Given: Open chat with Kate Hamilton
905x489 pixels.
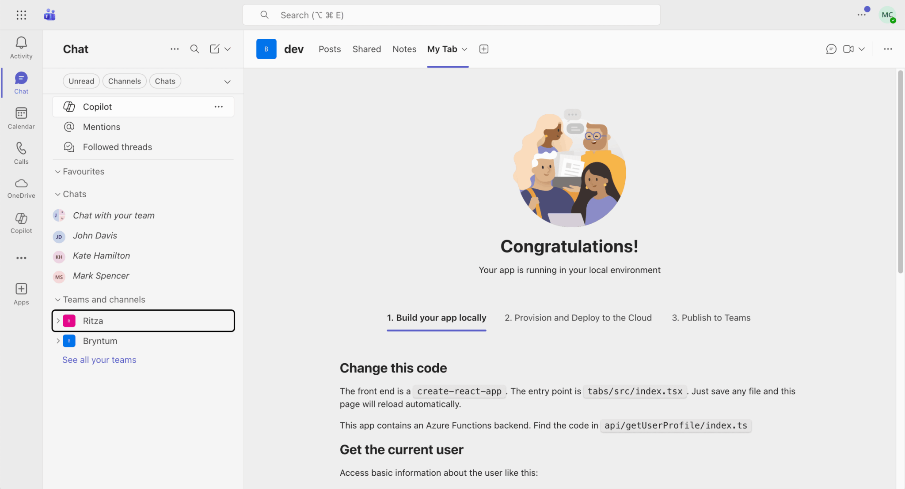Looking at the screenshot, I should point(101,256).
